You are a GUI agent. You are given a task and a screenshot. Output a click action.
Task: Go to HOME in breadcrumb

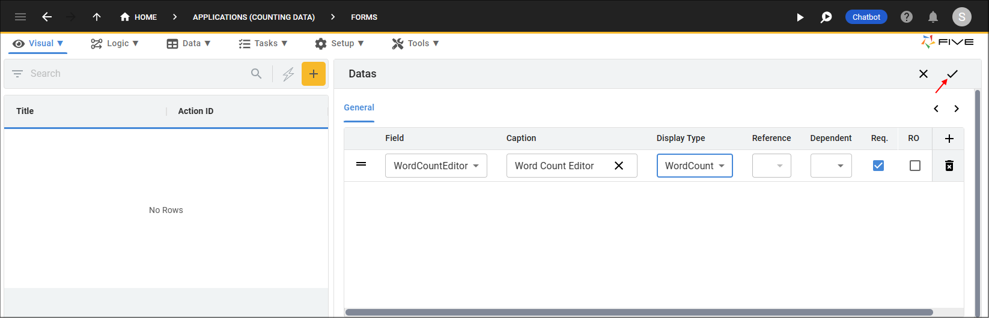(139, 17)
